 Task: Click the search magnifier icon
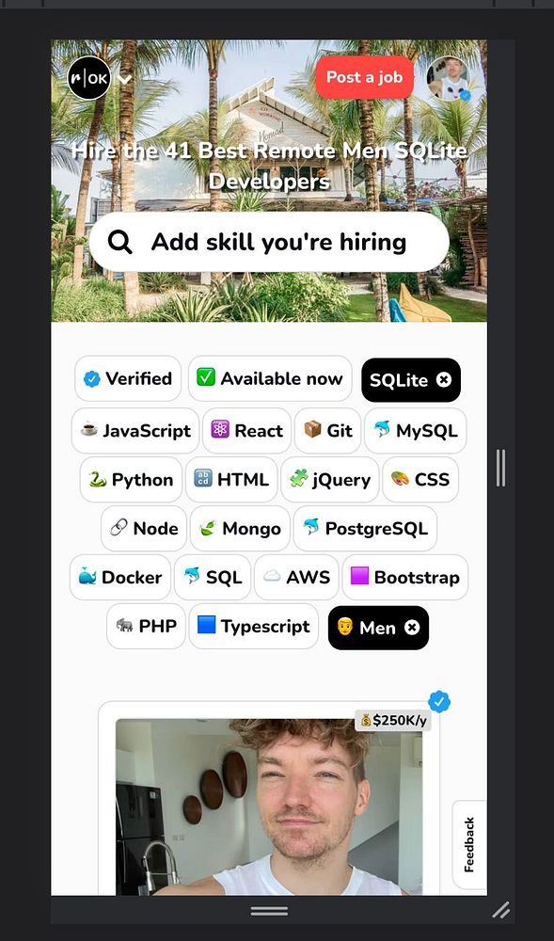(119, 243)
